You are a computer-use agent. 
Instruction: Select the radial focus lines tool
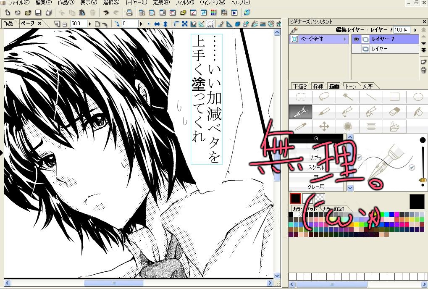[x=347, y=126]
